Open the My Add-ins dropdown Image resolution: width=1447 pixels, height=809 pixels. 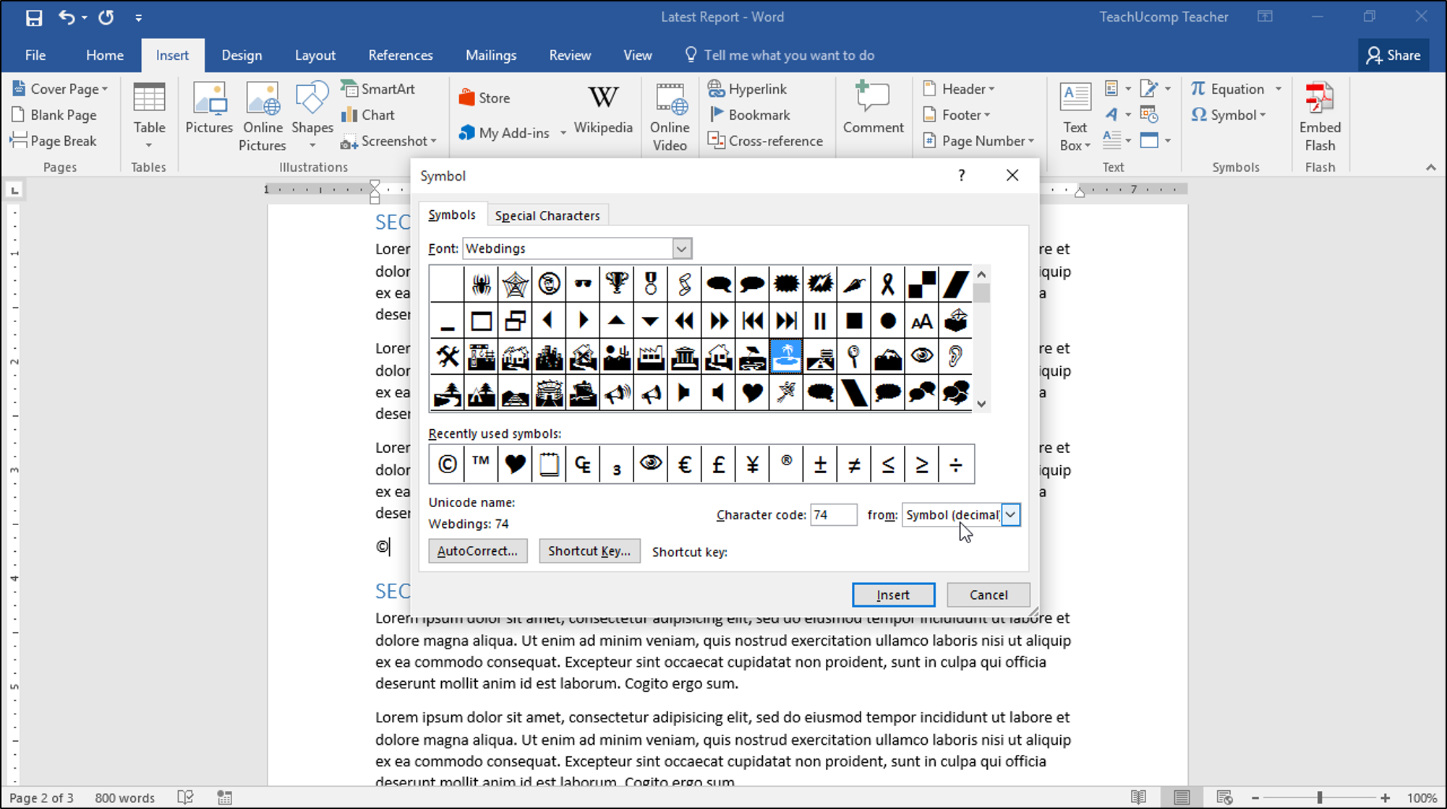[x=563, y=133]
